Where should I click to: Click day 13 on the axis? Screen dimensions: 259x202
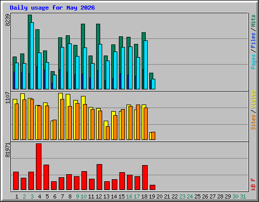click(x=106, y=196)
